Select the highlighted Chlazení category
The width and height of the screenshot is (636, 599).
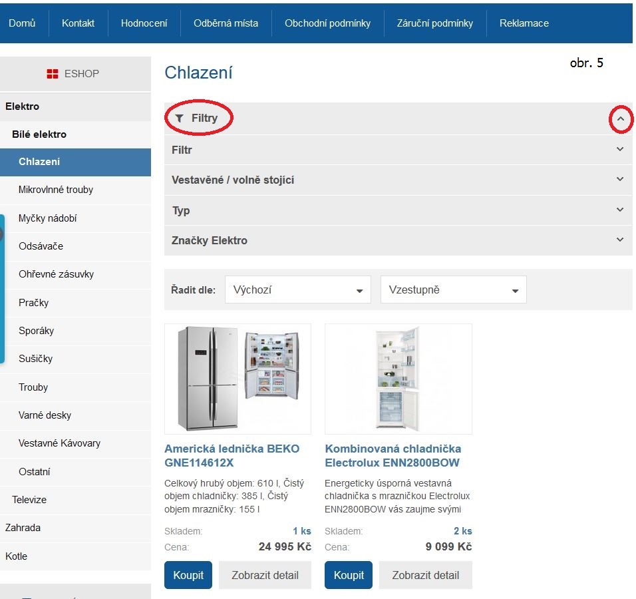coord(75,162)
